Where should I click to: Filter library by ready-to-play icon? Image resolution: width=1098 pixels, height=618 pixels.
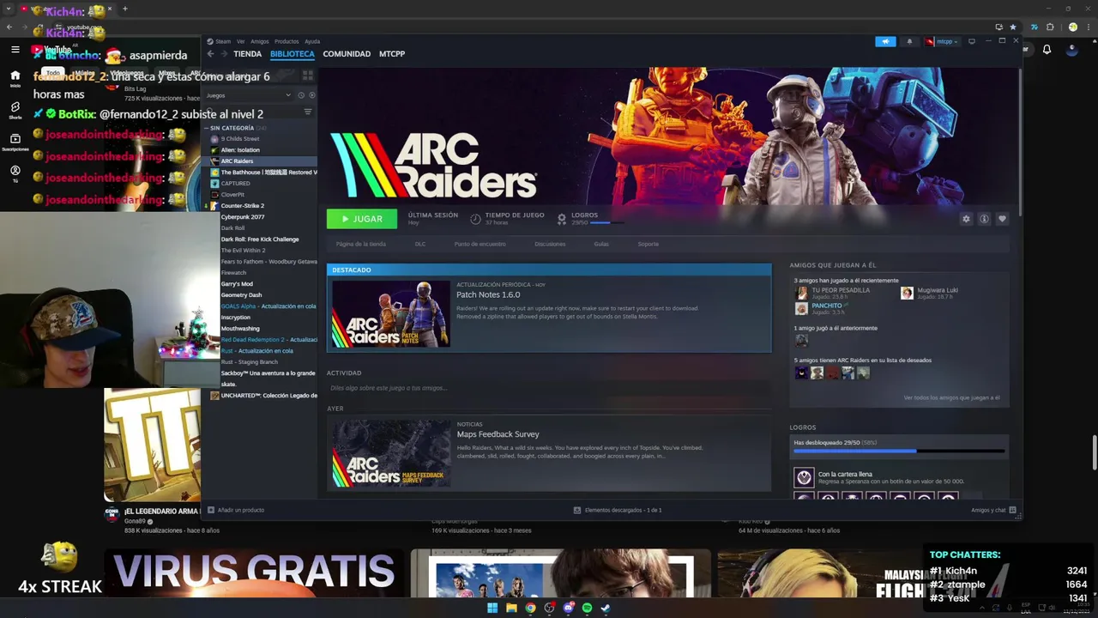[x=311, y=95]
